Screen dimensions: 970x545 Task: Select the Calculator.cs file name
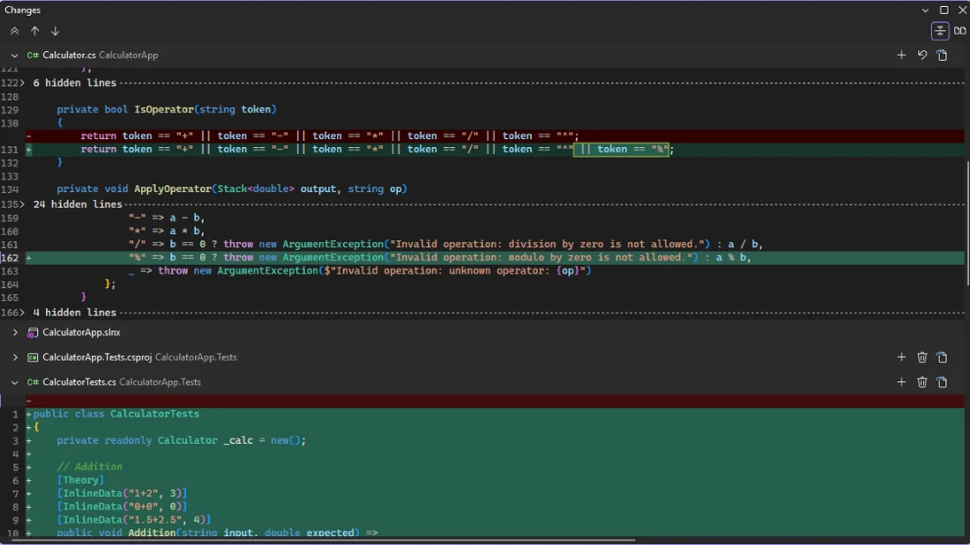coord(69,55)
